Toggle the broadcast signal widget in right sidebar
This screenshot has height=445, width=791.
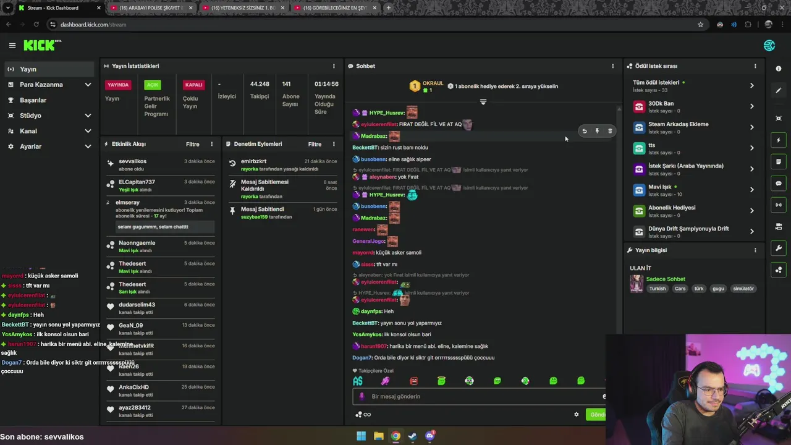click(x=778, y=205)
